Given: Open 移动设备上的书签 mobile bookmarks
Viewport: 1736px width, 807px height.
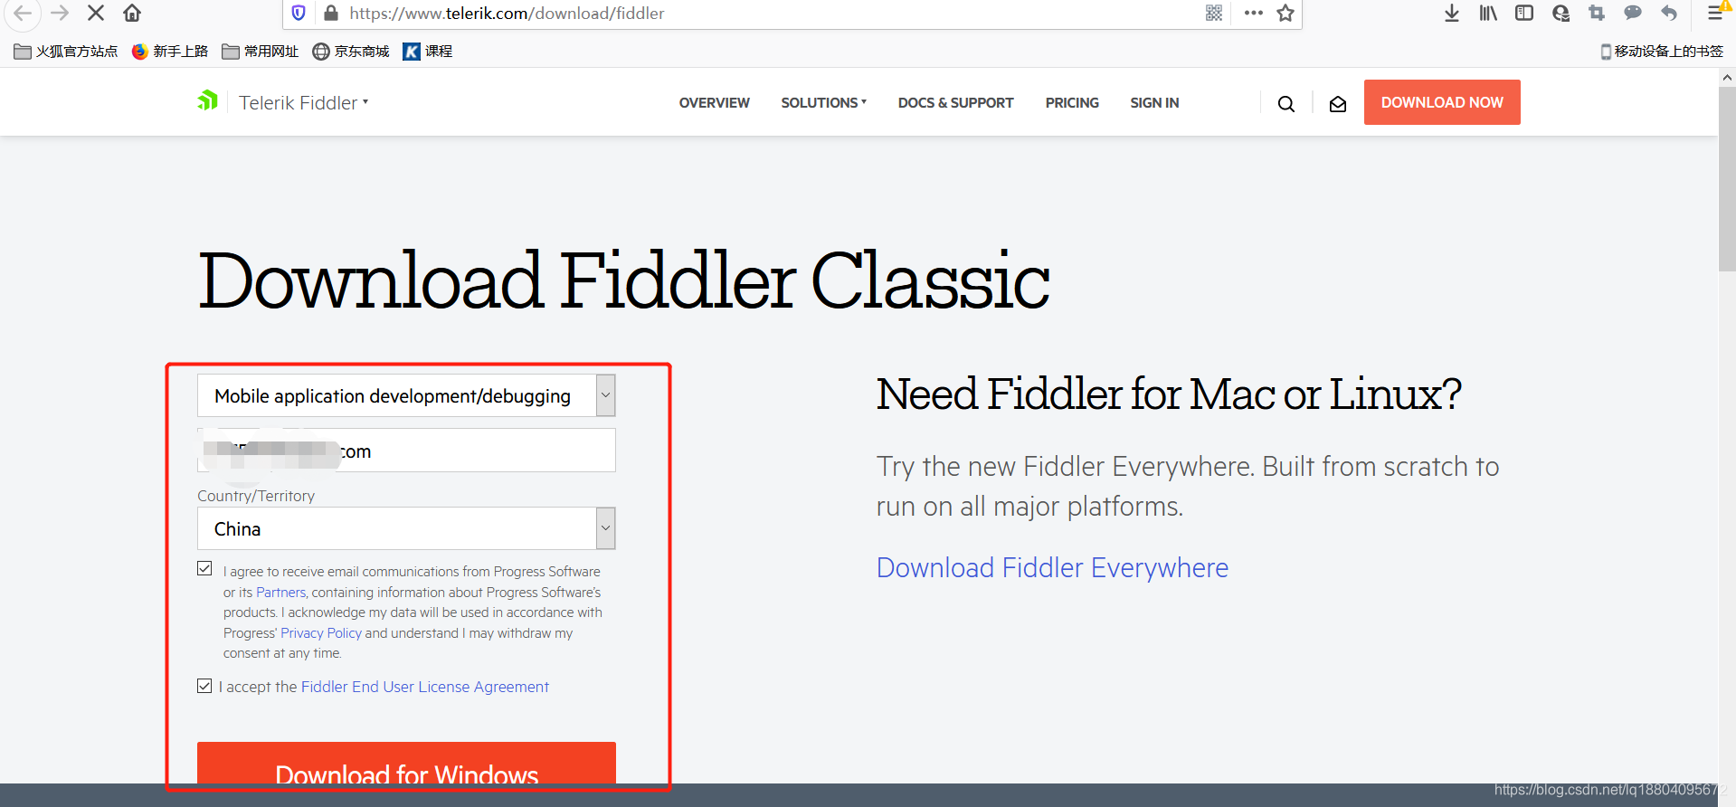Looking at the screenshot, I should pos(1662,52).
